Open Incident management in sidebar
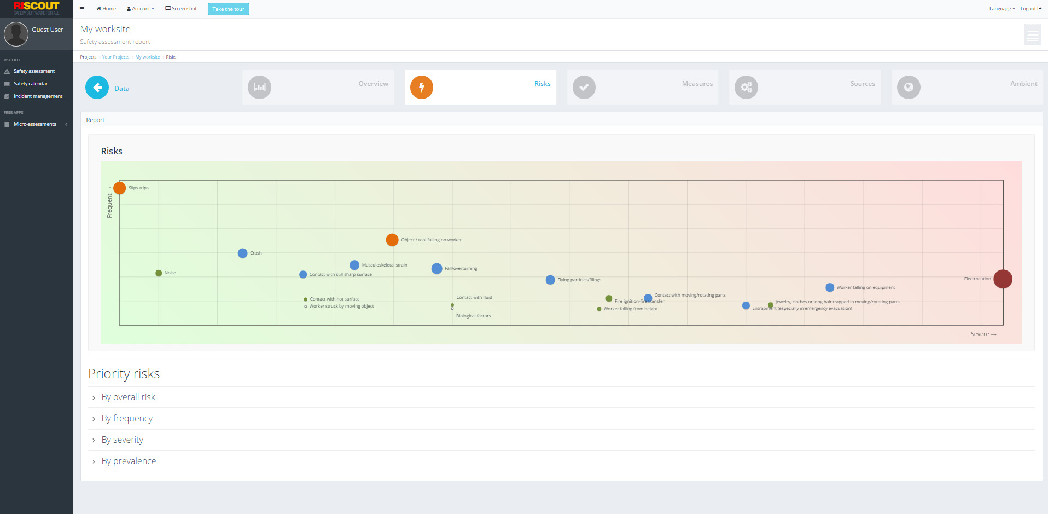 [x=38, y=96]
